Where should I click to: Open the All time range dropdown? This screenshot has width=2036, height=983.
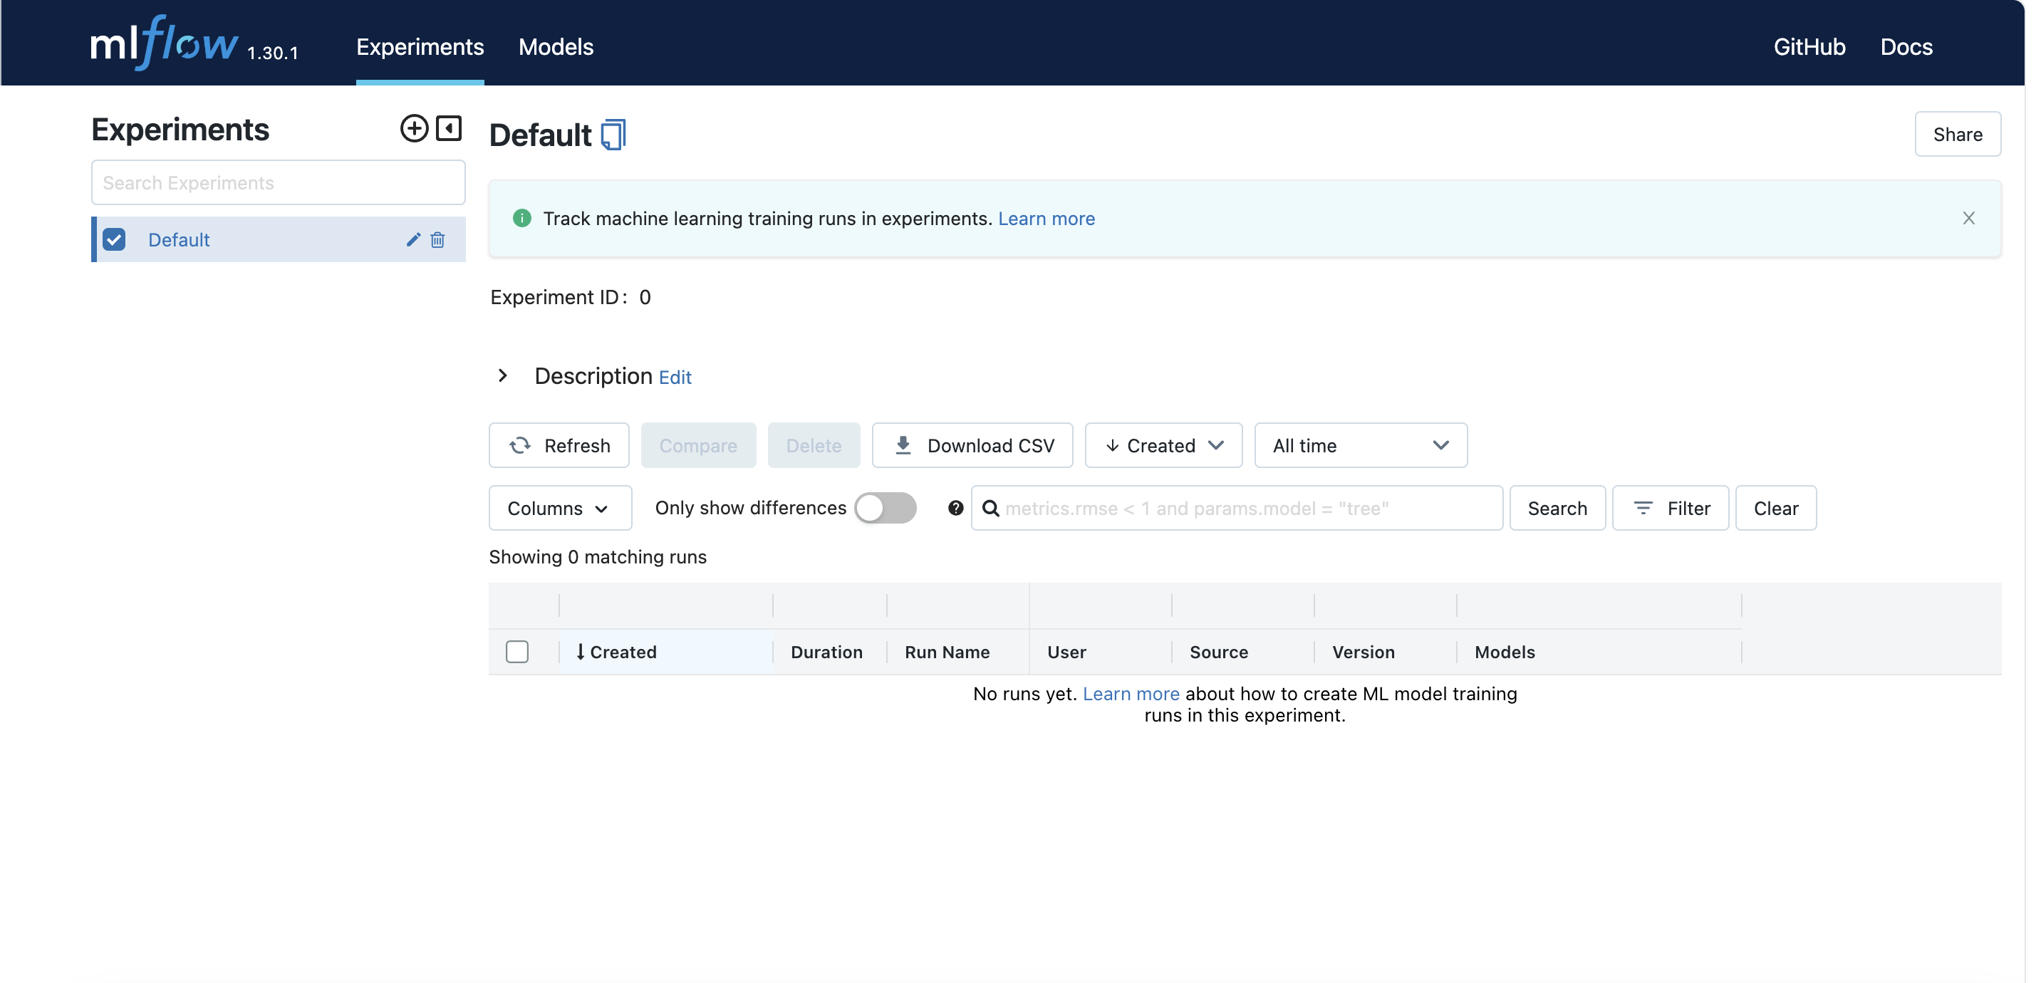click(1360, 446)
